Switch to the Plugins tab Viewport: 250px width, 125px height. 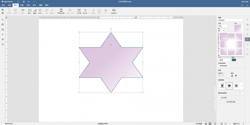coord(47,5)
